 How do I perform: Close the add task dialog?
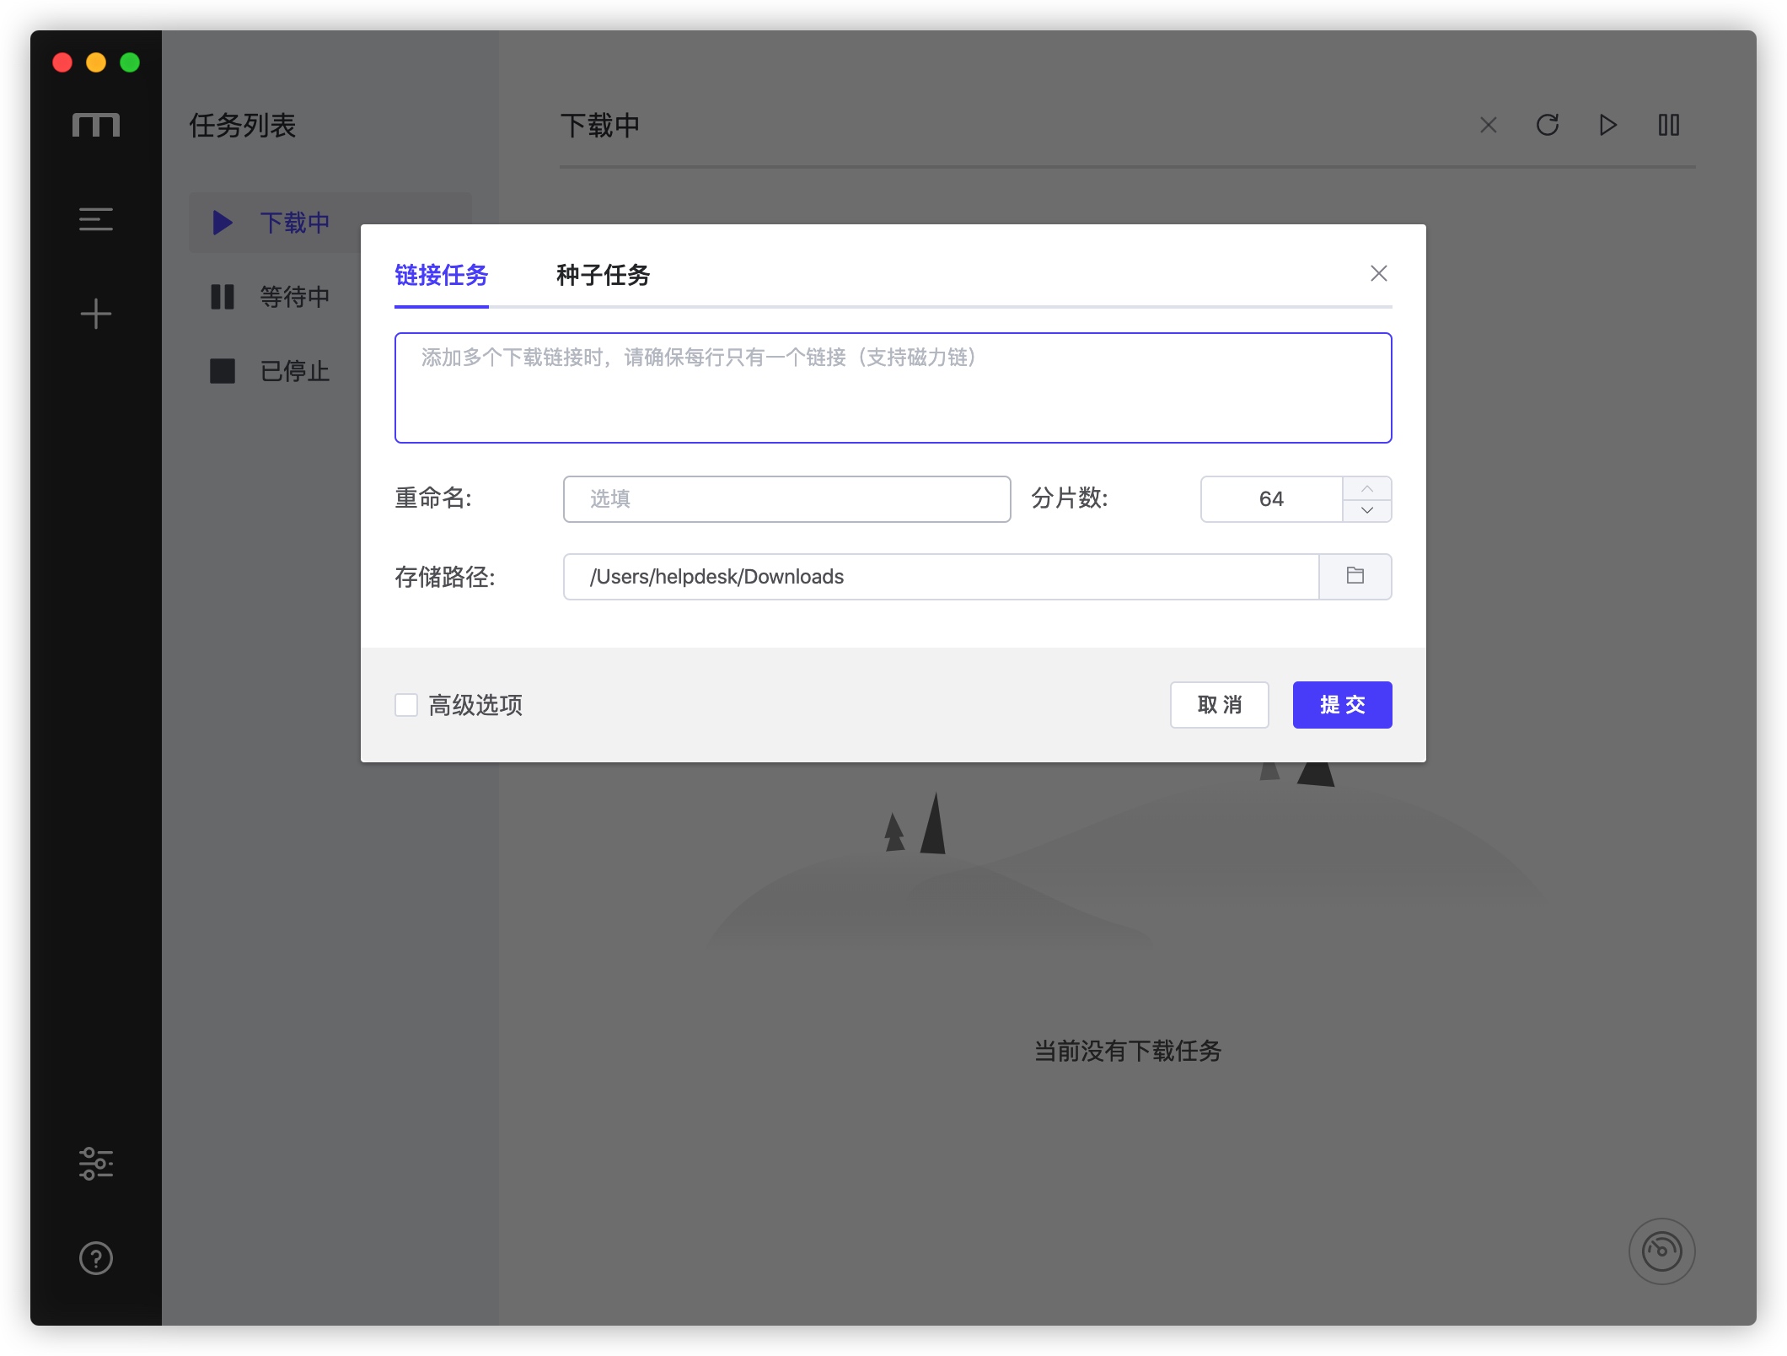[1378, 273]
